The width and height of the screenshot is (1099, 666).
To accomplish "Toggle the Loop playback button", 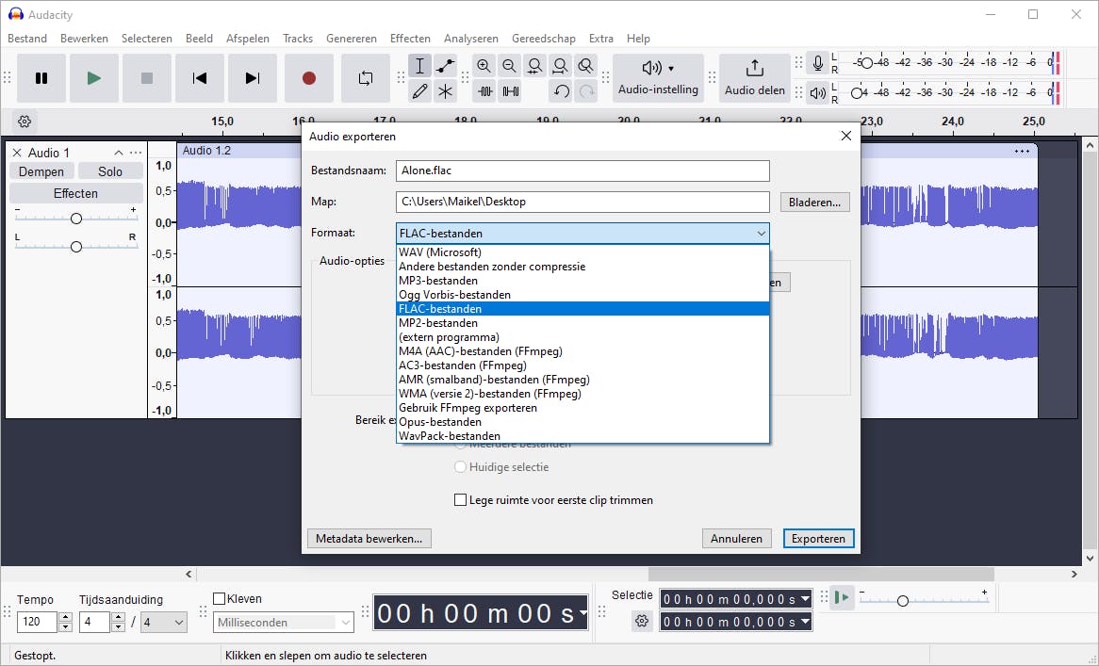I will click(x=365, y=78).
